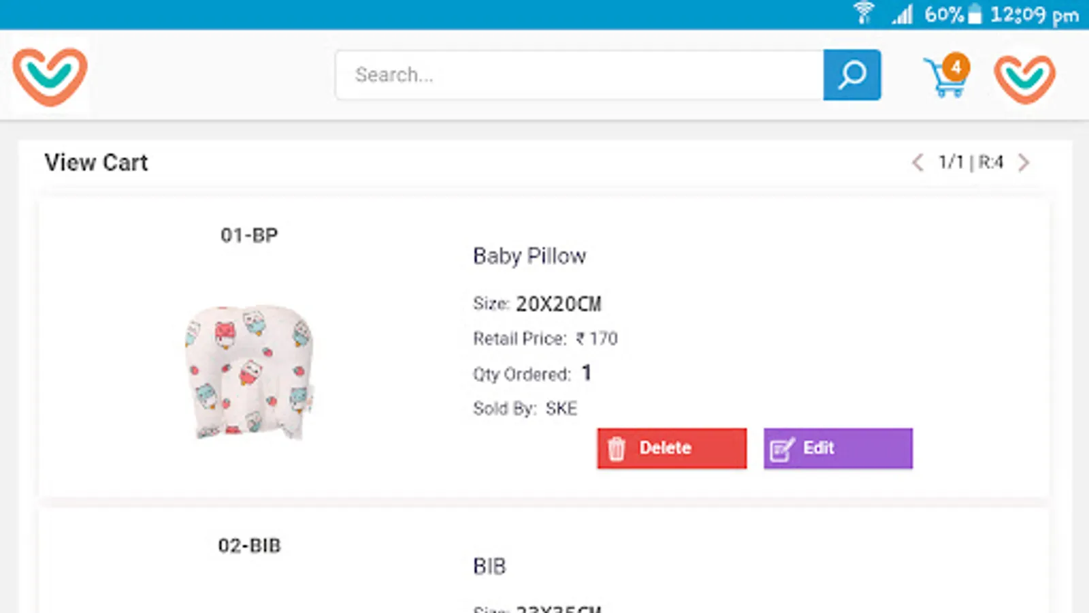Click the trash icon on Delete button
1089x613 pixels.
(616, 449)
